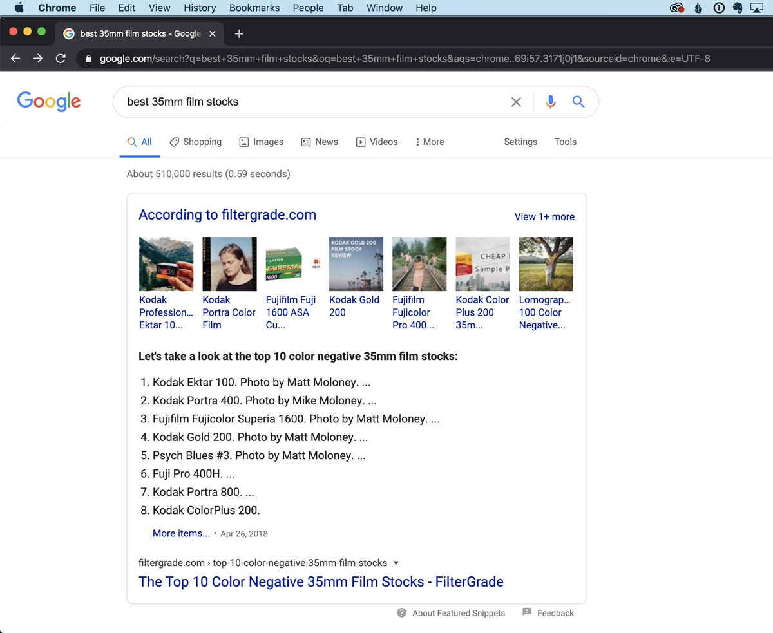Viewport: 773px width, 633px height.
Task: Click 'Kodak Color Plus 200 35m...' text link
Action: click(482, 312)
